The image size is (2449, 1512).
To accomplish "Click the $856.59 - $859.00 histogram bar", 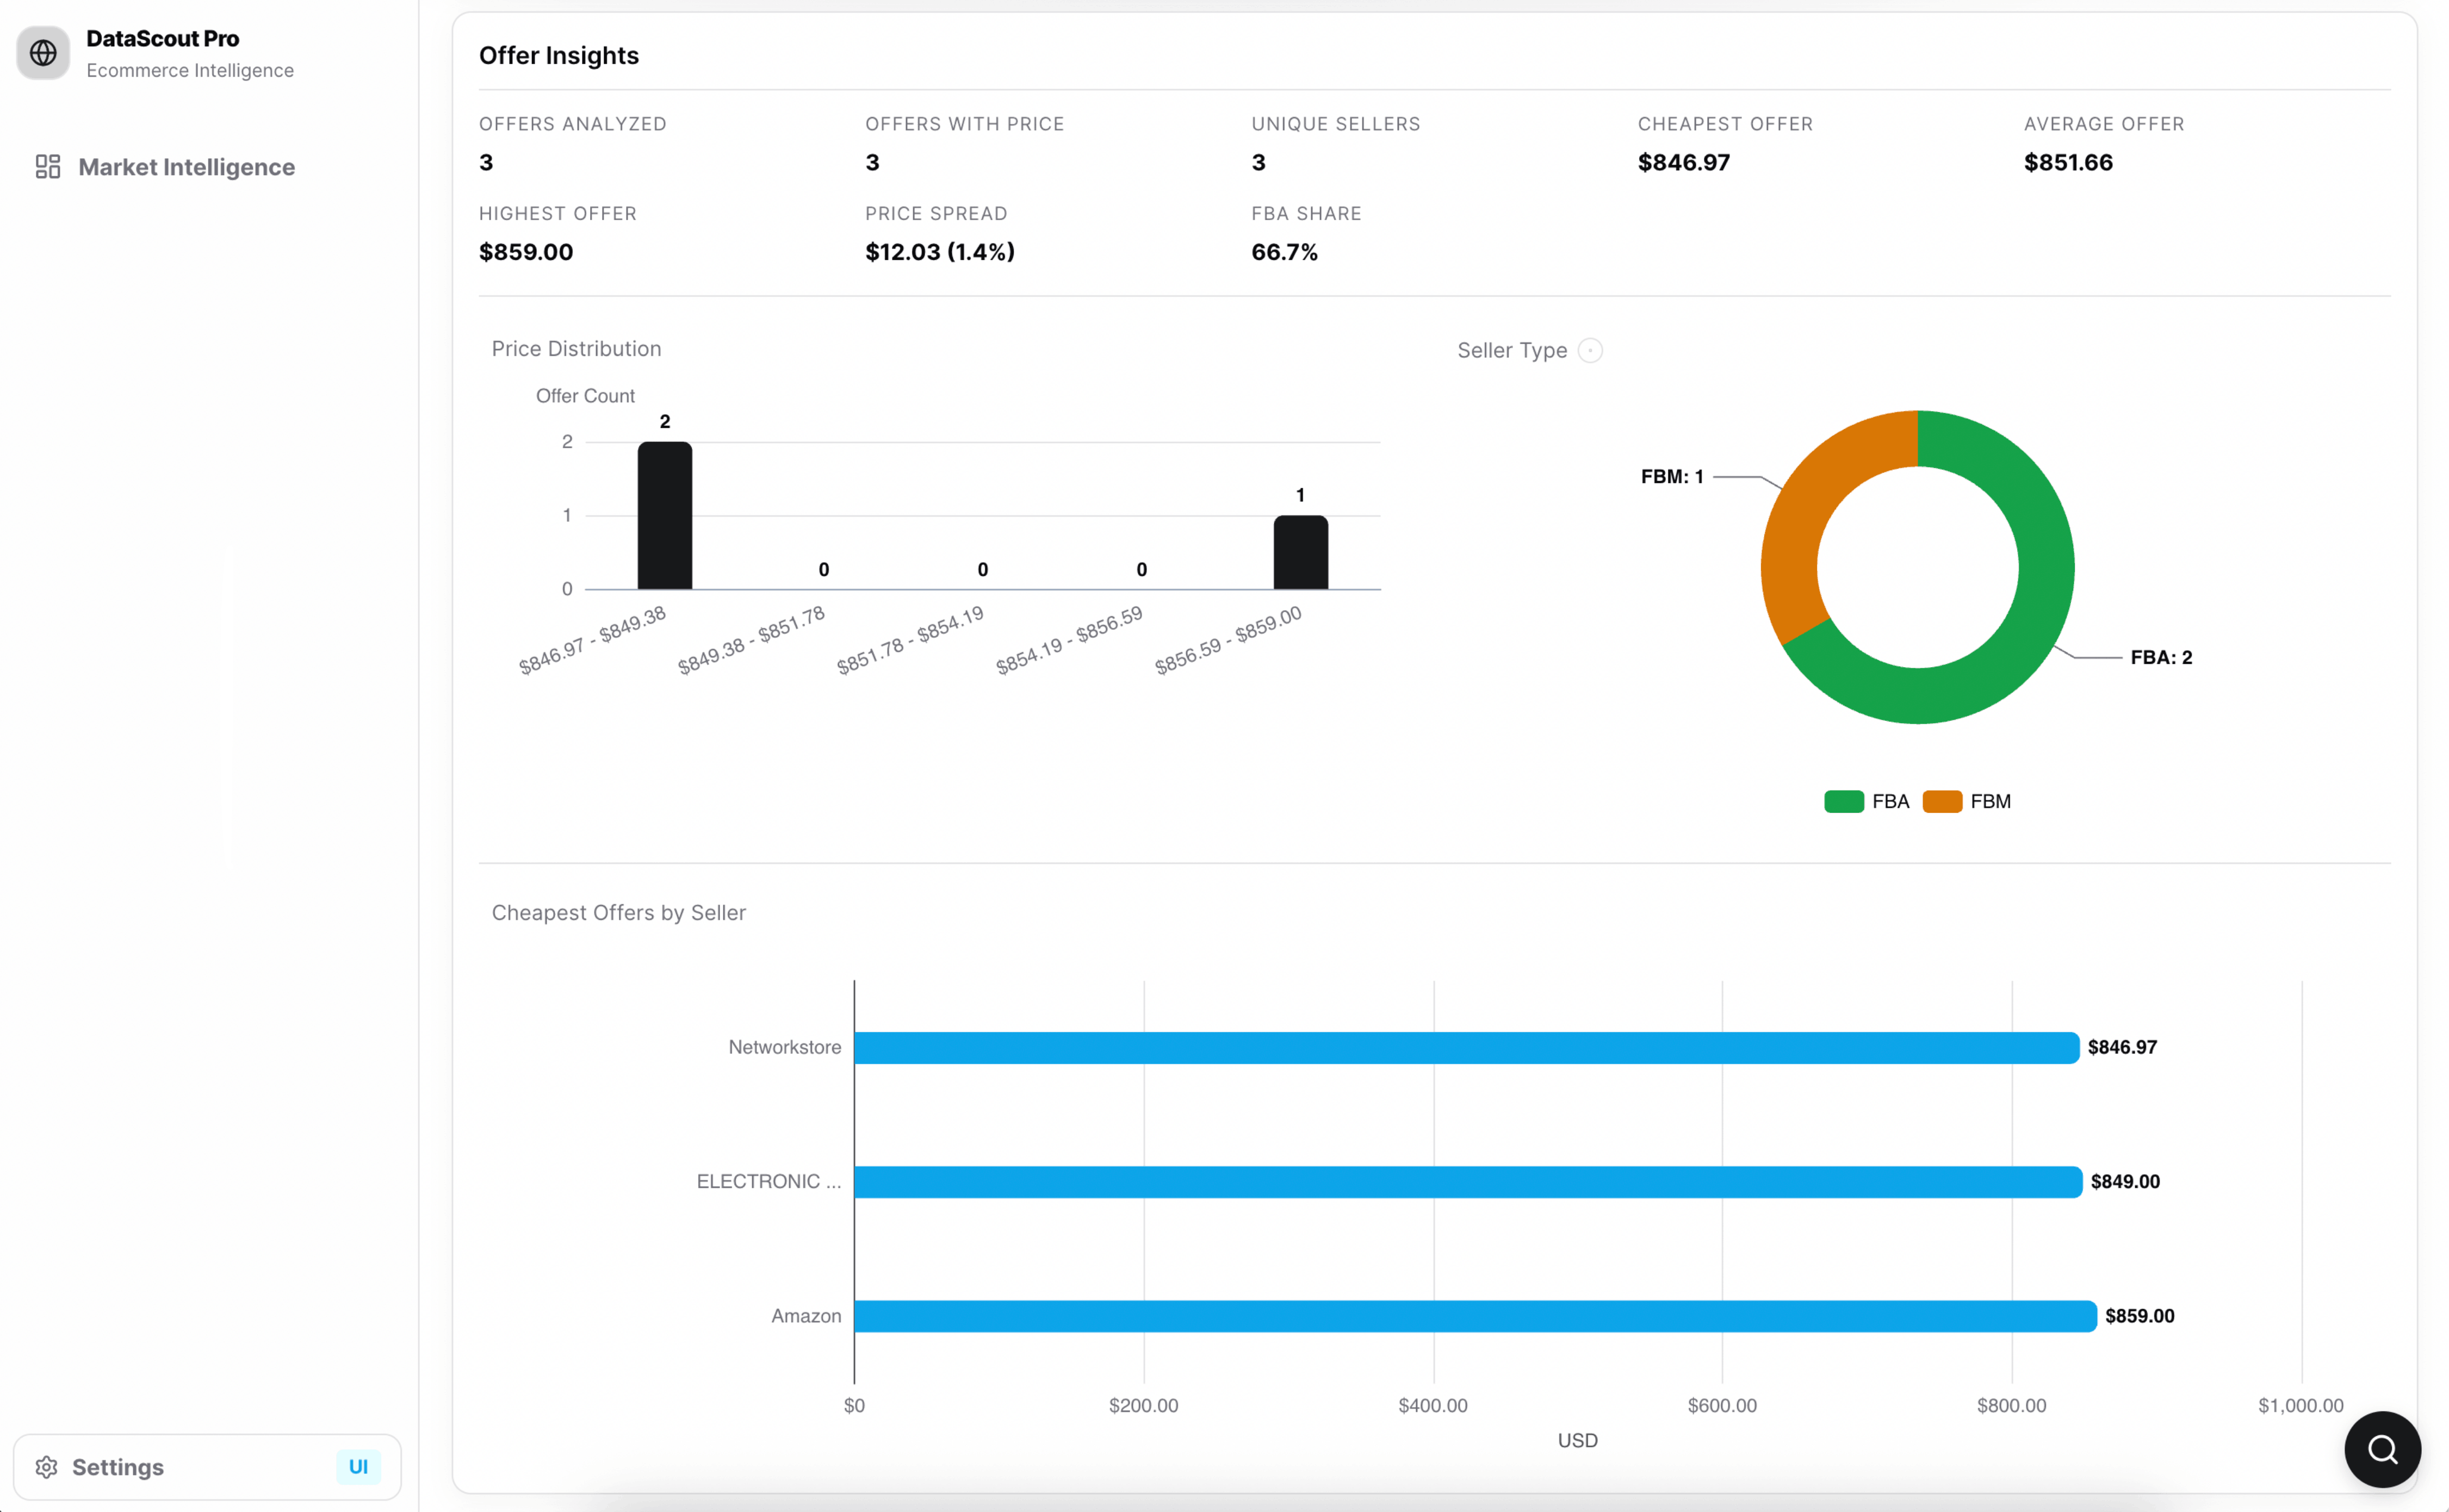I will pyautogui.click(x=1300, y=553).
